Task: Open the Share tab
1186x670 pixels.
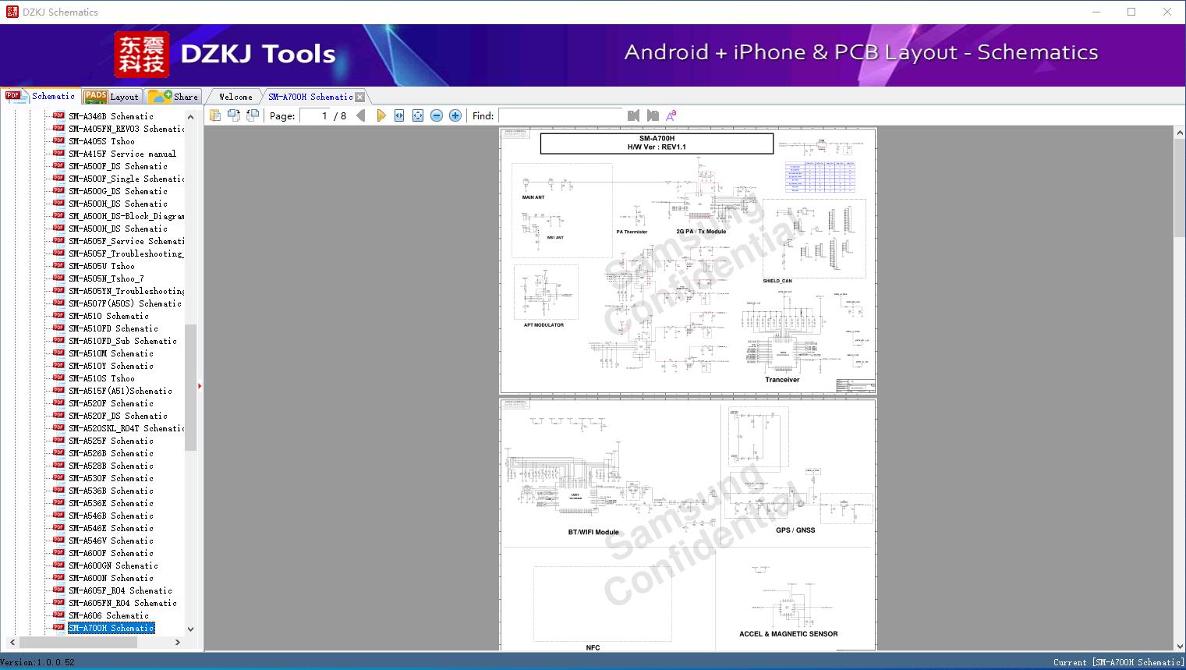Action: tap(174, 97)
